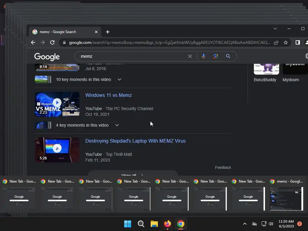Click the Top Thrill Matt channel text
The height and width of the screenshot is (231, 308).
(119, 154)
